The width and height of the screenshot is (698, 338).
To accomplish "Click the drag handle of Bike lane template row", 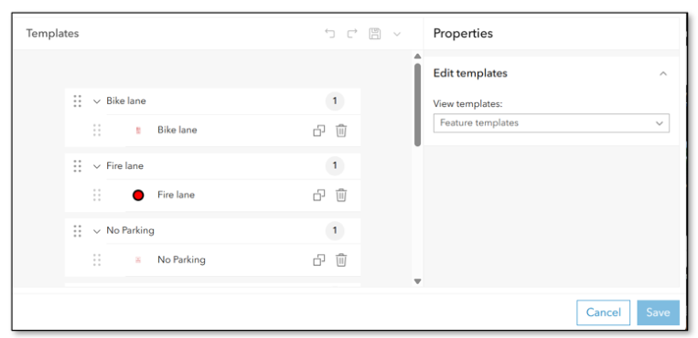I will 97,131.
